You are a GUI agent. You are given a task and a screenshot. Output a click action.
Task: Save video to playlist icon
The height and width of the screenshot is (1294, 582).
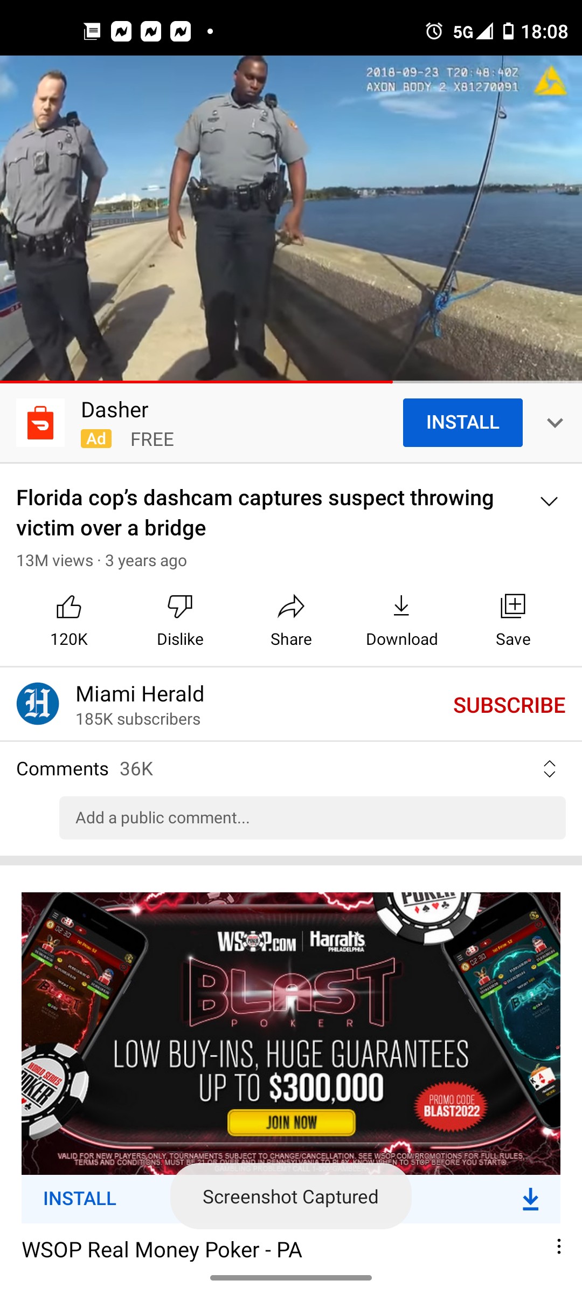[x=512, y=607]
